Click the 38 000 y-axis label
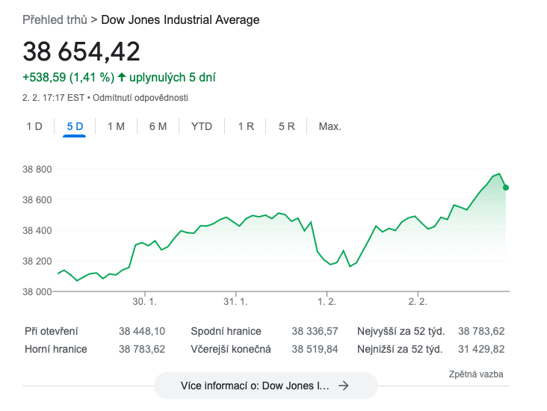547x411 pixels. pos(37,291)
